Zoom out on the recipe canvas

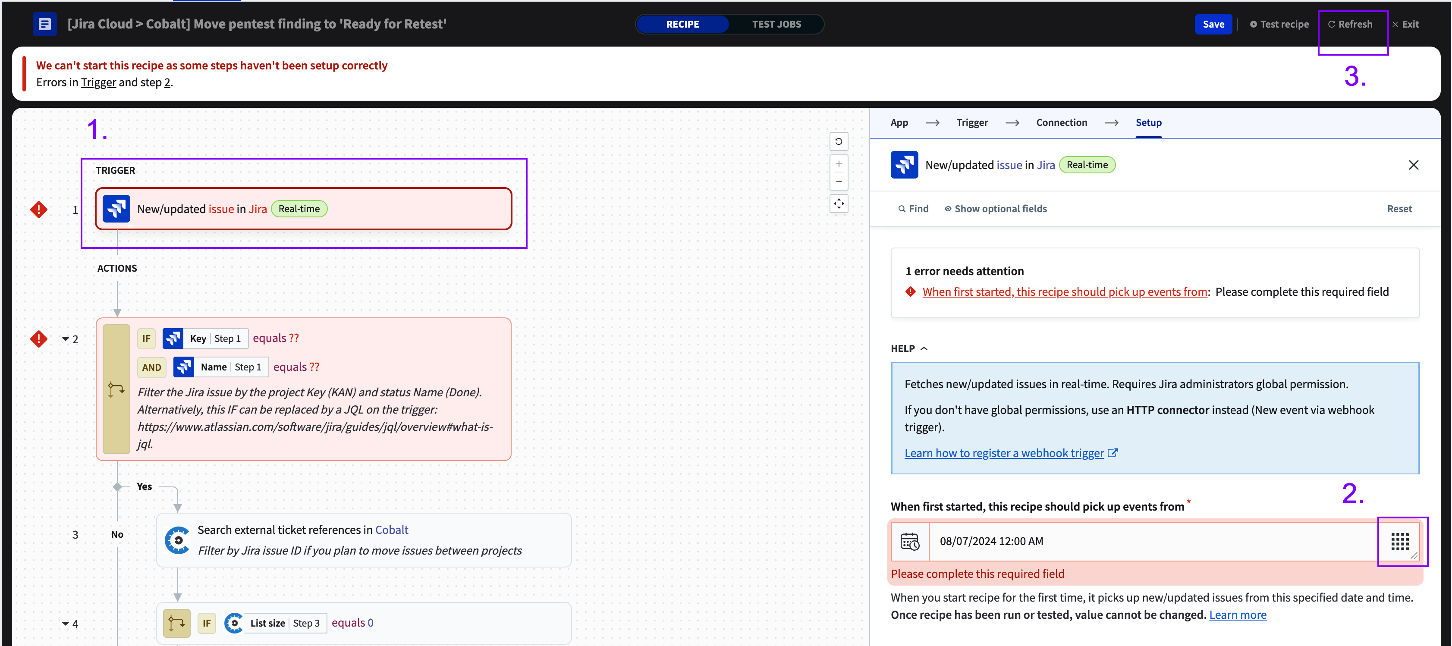[839, 182]
